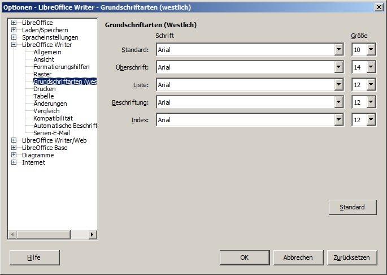Viewport: 387px width, 275px height.
Task: Open the Überschrift font dropdown arrow
Action: [x=338, y=67]
